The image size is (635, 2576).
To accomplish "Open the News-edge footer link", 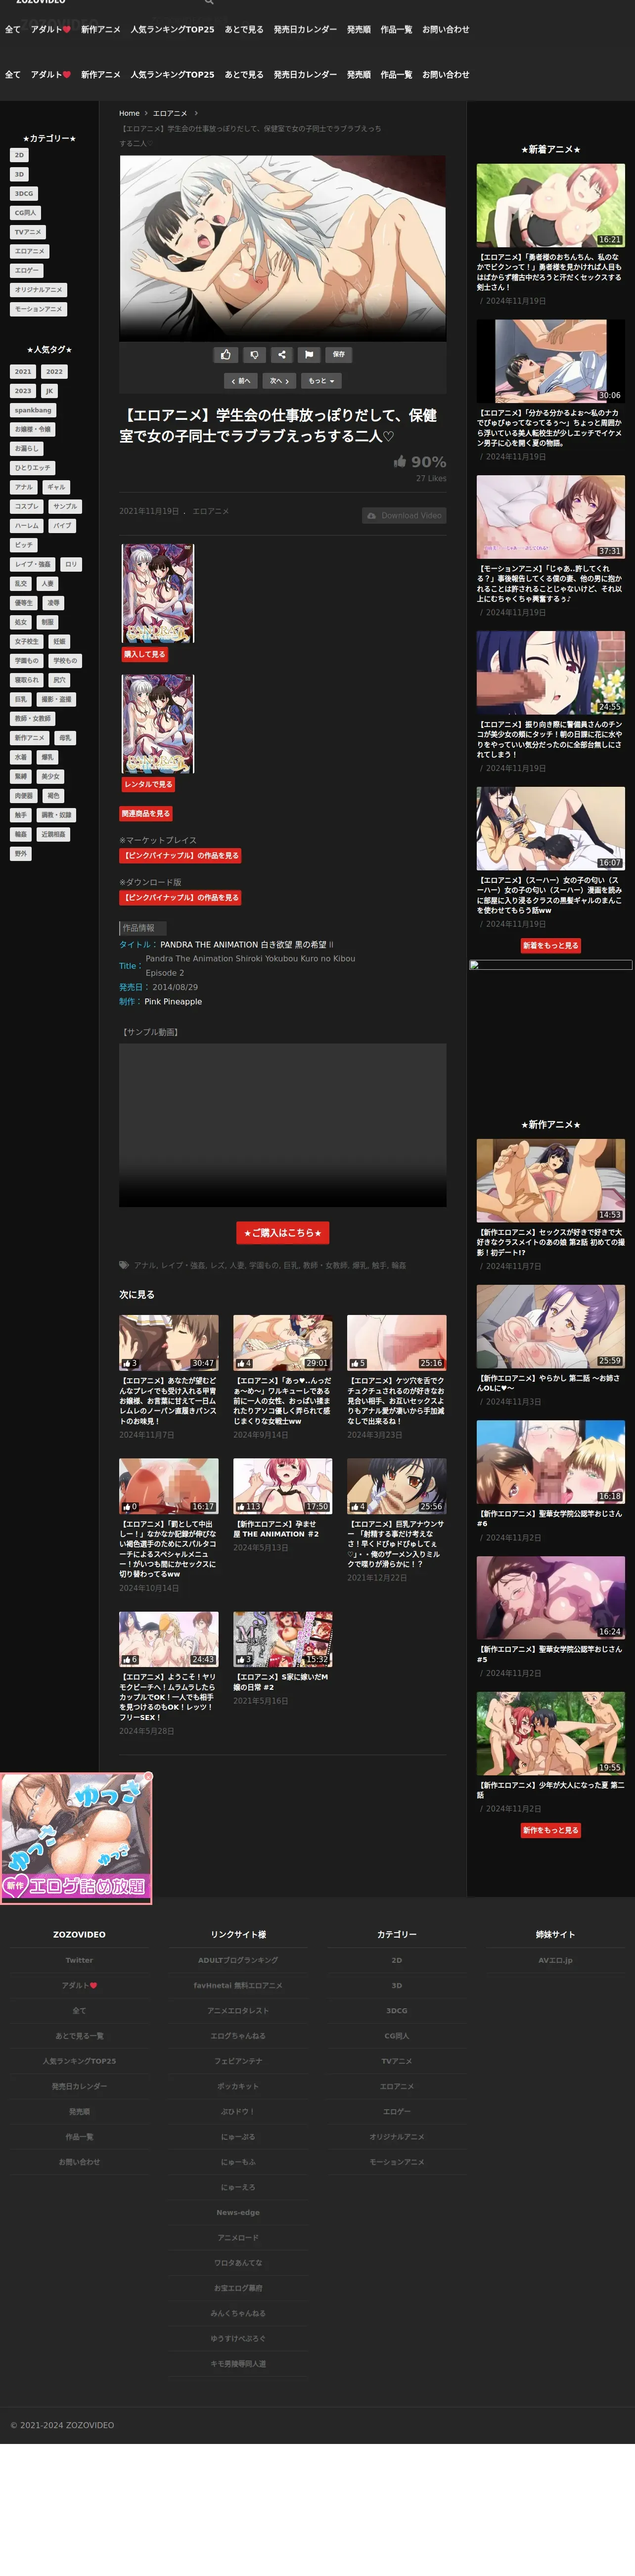I will 238,2212.
